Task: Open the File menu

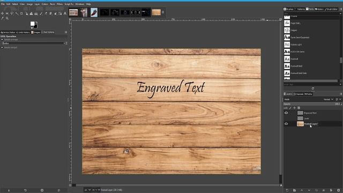Action: click(x=3, y=4)
